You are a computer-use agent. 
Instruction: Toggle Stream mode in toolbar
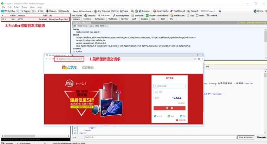click(x=51, y=11)
